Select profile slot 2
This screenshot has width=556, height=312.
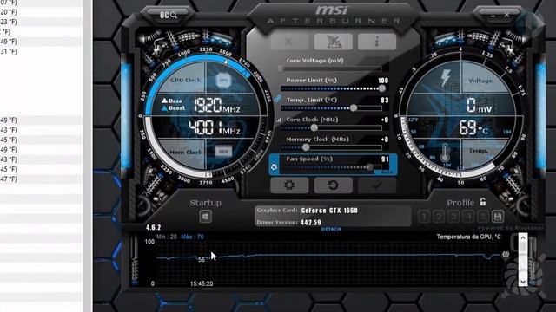click(439, 217)
